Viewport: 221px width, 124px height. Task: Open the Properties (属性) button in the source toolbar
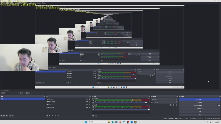(x=22, y=93)
